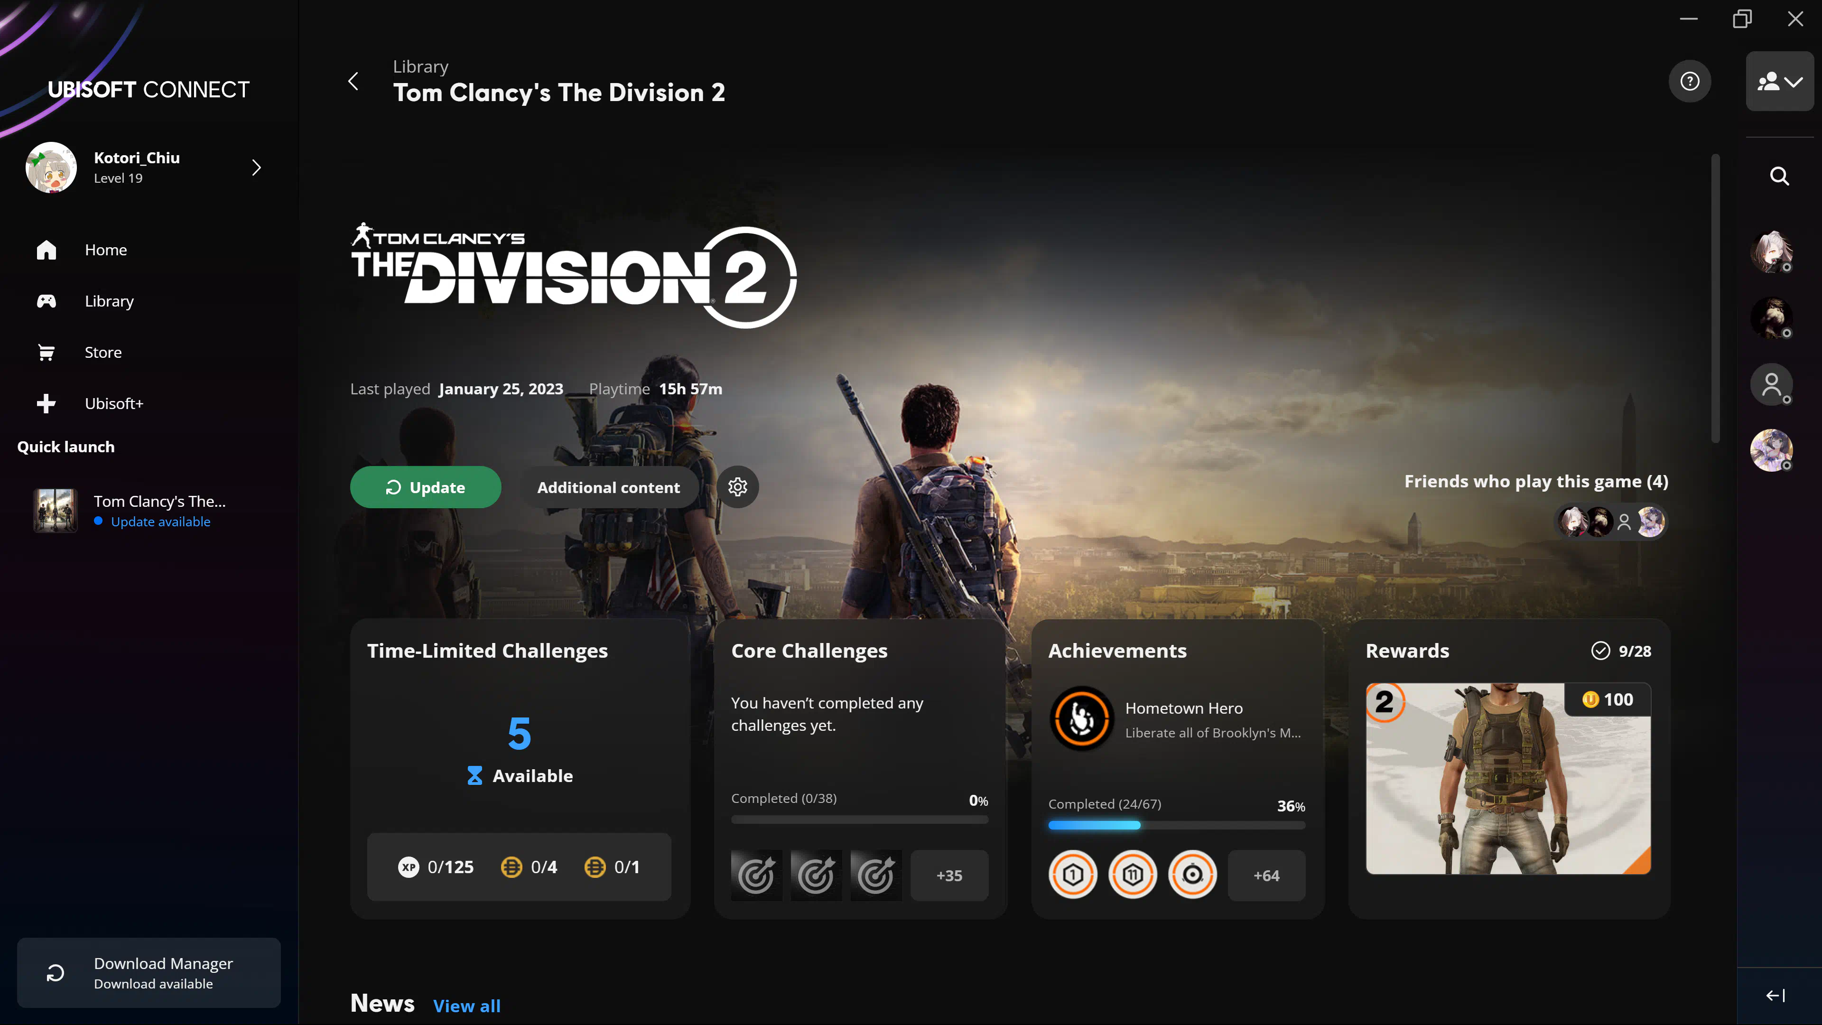Viewport: 1822px width, 1025px height.
Task: Show the +64 more achievements
Action: click(x=1266, y=875)
